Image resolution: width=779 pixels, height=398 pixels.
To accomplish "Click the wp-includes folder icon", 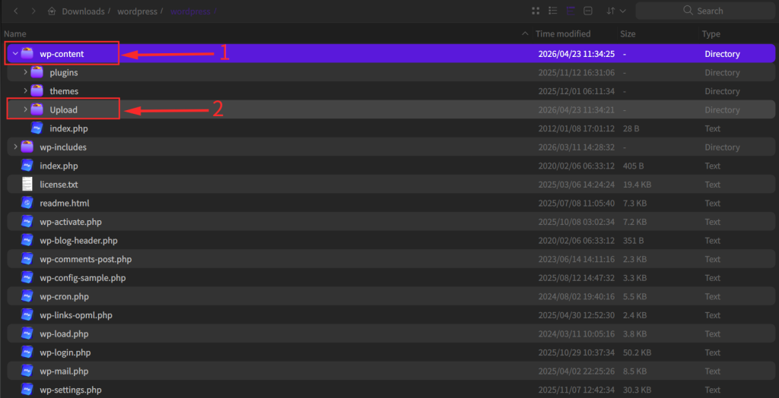I will [x=27, y=147].
